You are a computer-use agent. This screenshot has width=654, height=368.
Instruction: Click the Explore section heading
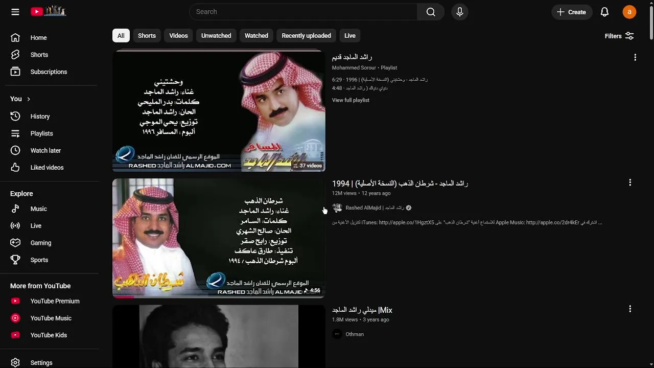click(21, 194)
